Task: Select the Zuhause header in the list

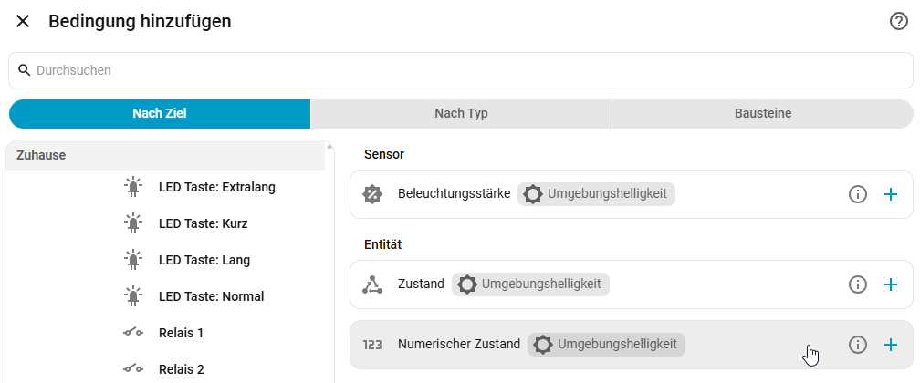Action: point(165,155)
